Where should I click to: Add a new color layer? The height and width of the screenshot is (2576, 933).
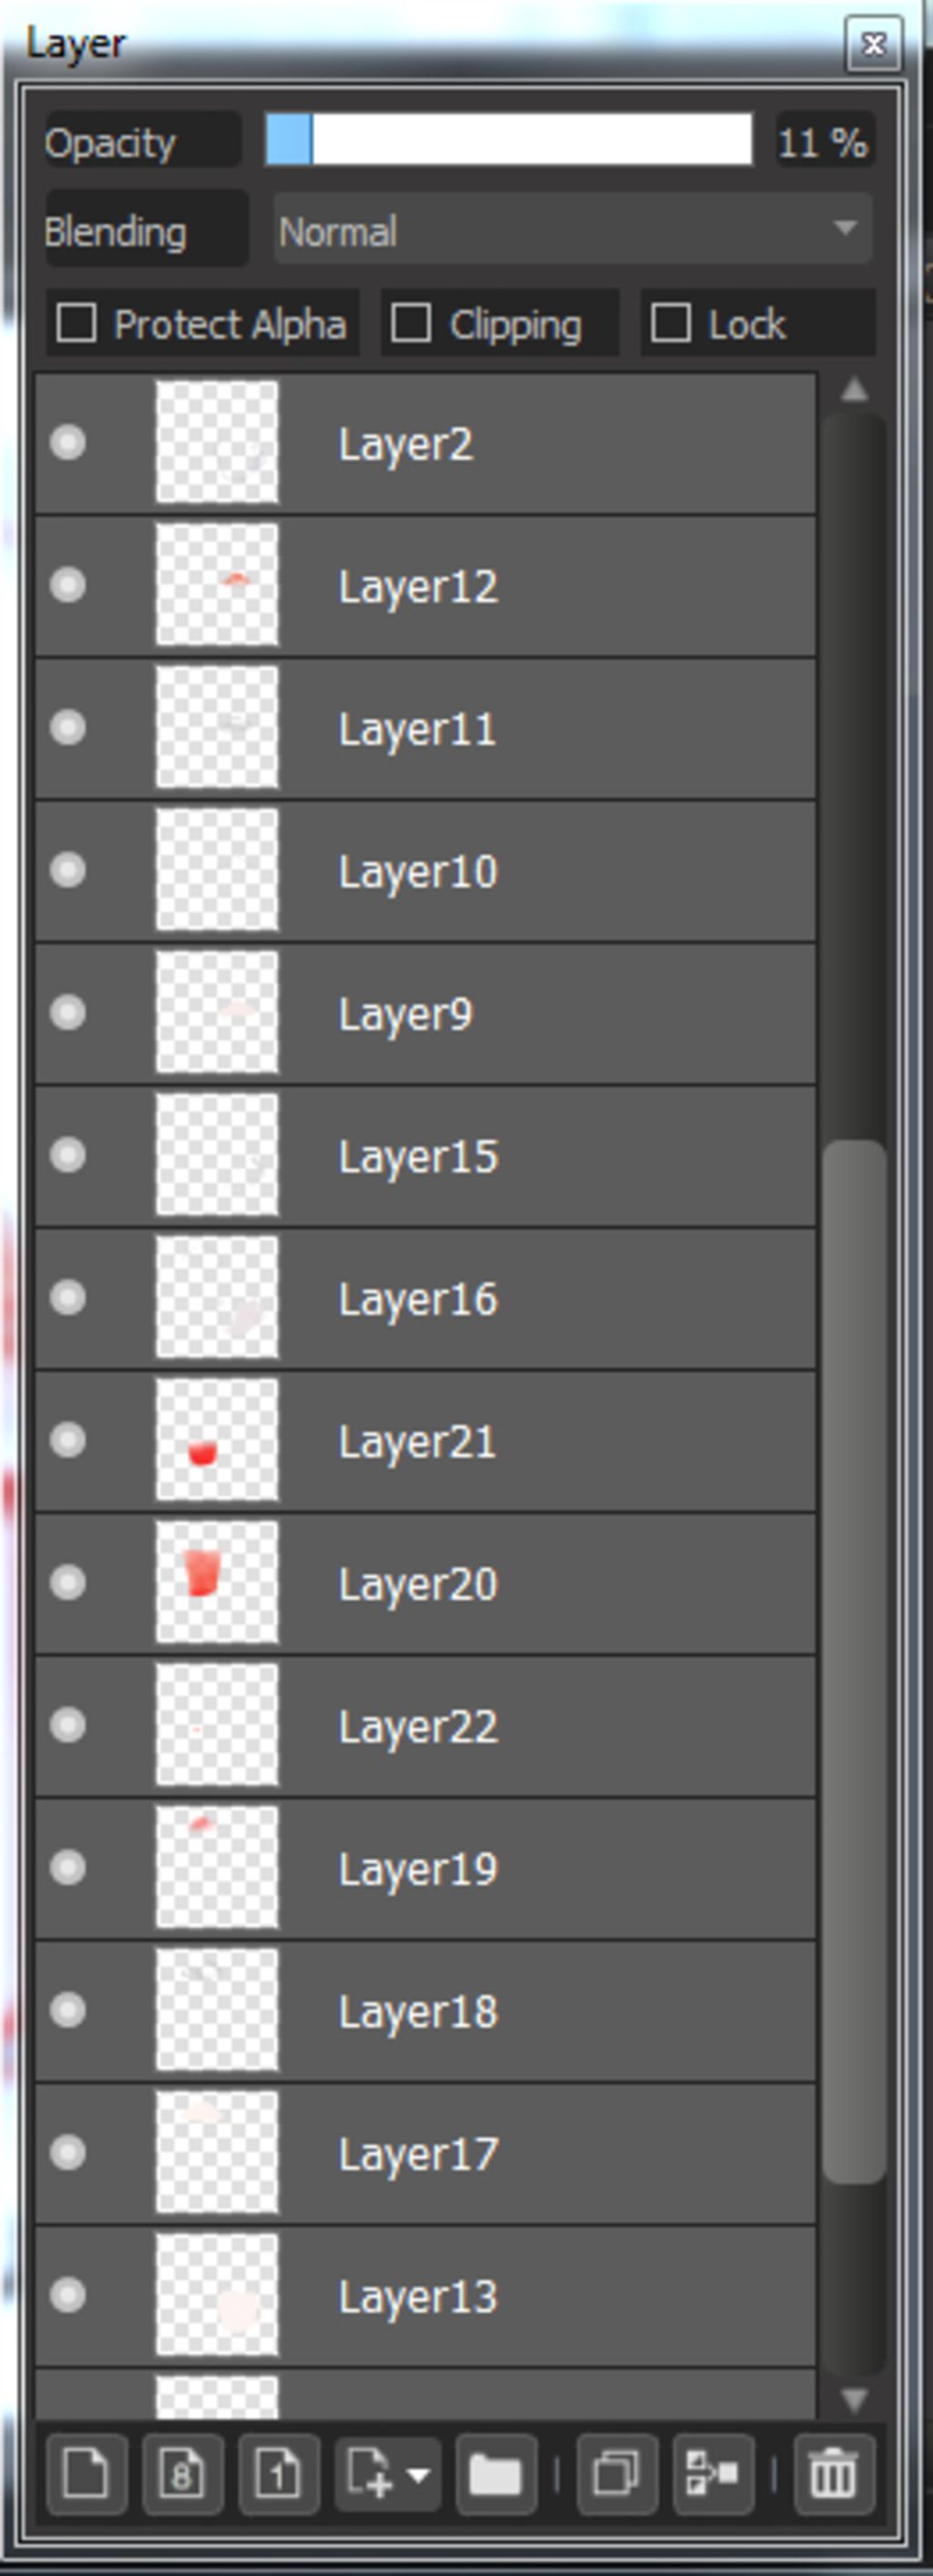tap(87, 2475)
